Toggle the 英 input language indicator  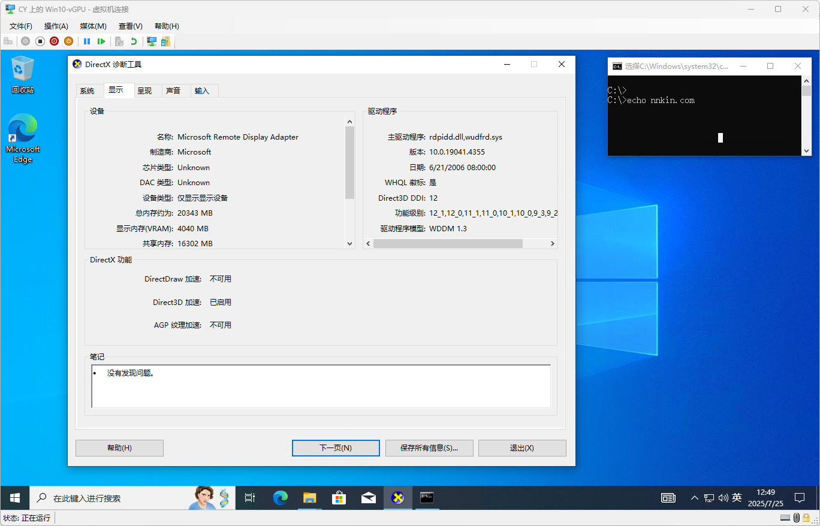click(x=737, y=498)
